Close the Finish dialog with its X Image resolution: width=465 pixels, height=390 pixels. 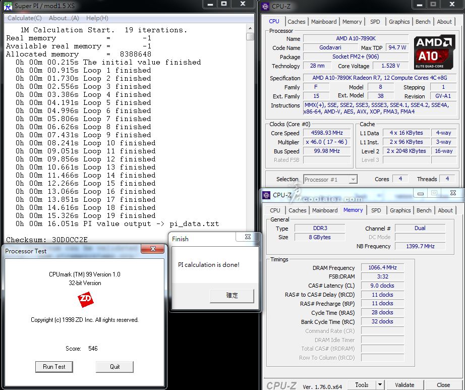coord(248,236)
